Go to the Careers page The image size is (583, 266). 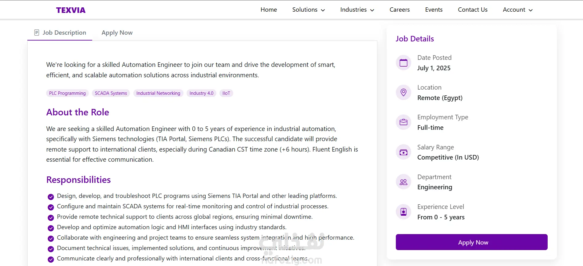tap(400, 10)
